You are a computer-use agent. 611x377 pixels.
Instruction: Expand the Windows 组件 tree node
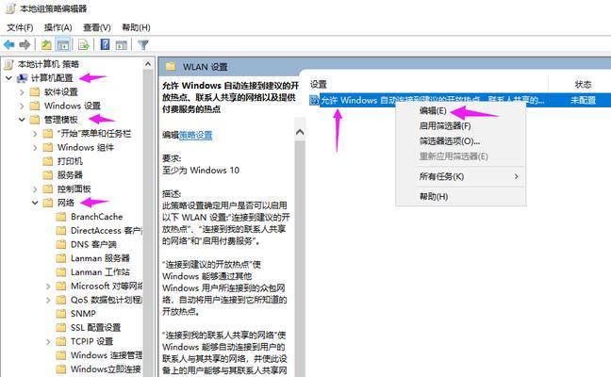tap(35, 148)
